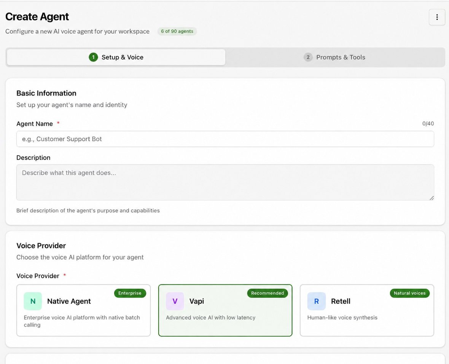The image size is (449, 364).
Task: Click 'Brief description of the agent's purpose' hint
Action: 88,211
